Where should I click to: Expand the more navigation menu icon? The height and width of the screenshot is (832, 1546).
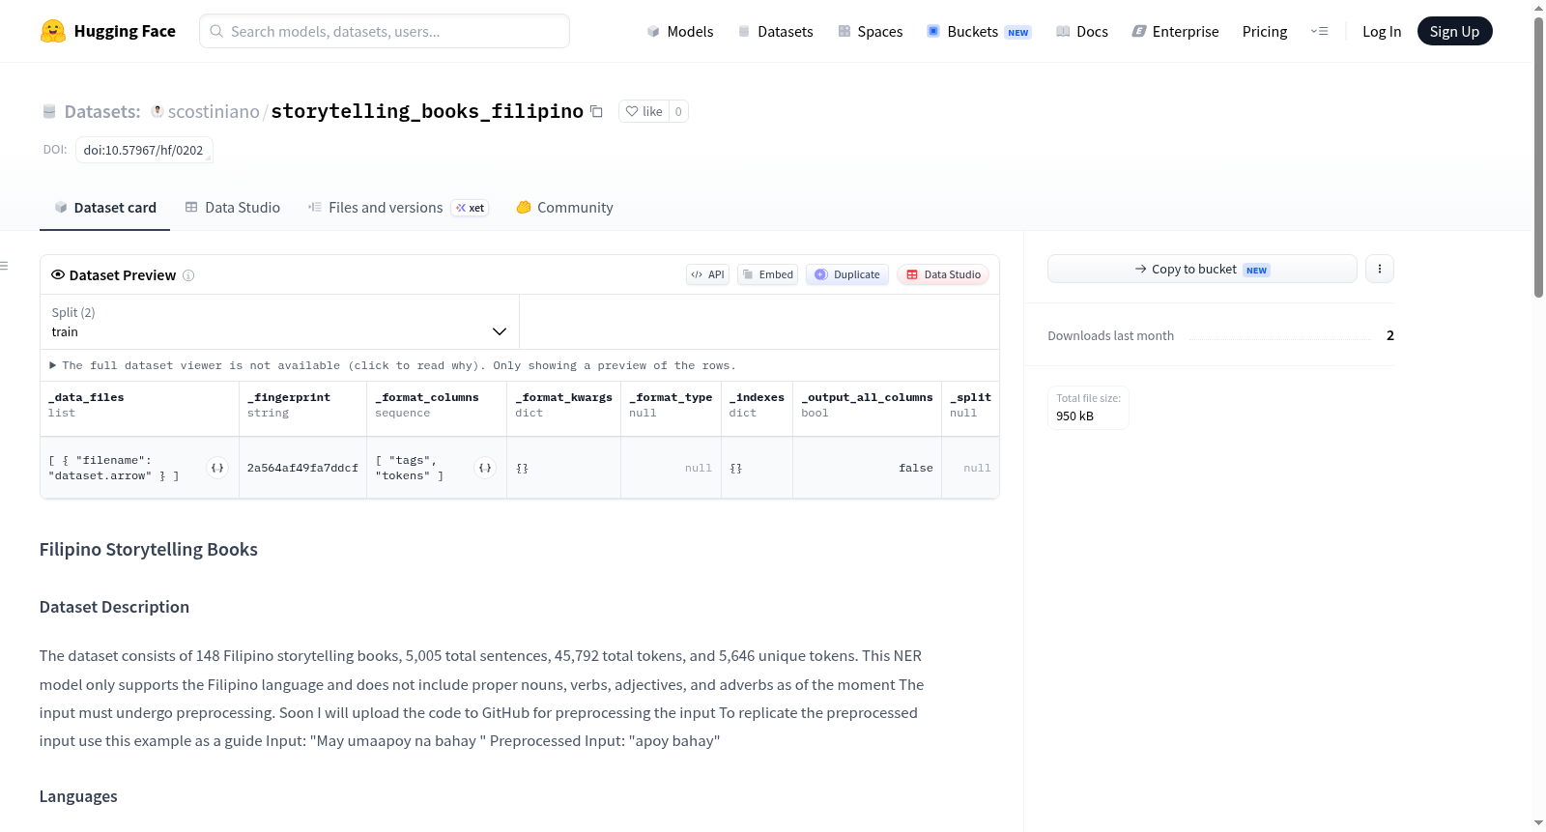(x=1319, y=31)
